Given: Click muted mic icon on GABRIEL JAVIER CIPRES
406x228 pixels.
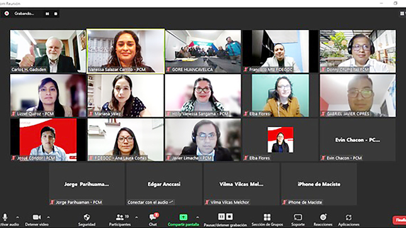Looking at the screenshot, I should coord(323,114).
